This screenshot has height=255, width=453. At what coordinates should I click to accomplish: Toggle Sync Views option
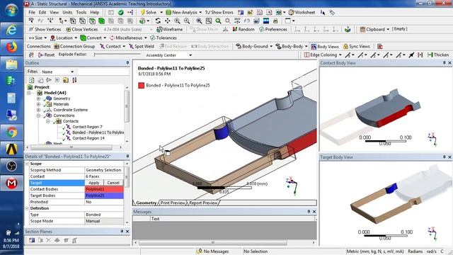[x=357, y=47]
